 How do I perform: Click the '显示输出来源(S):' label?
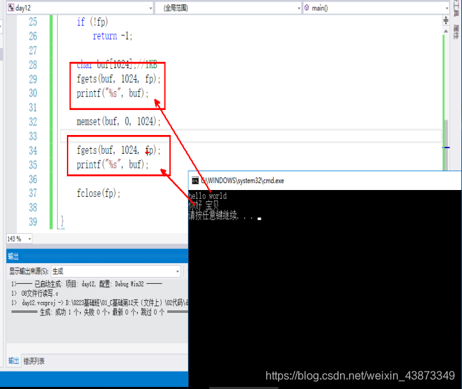pos(29,271)
